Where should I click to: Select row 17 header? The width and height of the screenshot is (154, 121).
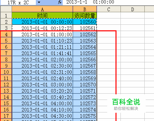point(6,116)
